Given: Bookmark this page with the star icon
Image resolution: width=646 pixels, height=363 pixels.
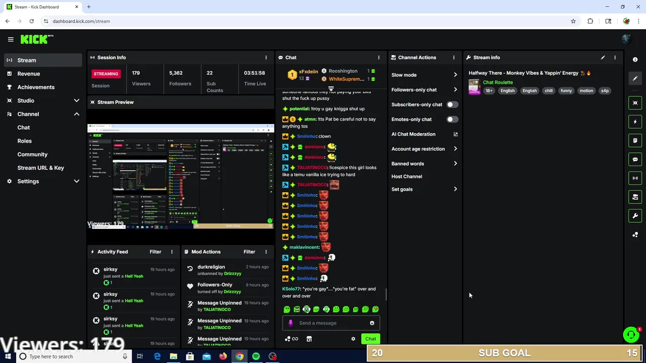Looking at the screenshot, I should coord(573,21).
